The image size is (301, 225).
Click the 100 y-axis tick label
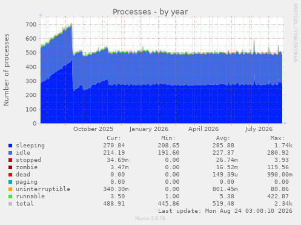pos(31,109)
